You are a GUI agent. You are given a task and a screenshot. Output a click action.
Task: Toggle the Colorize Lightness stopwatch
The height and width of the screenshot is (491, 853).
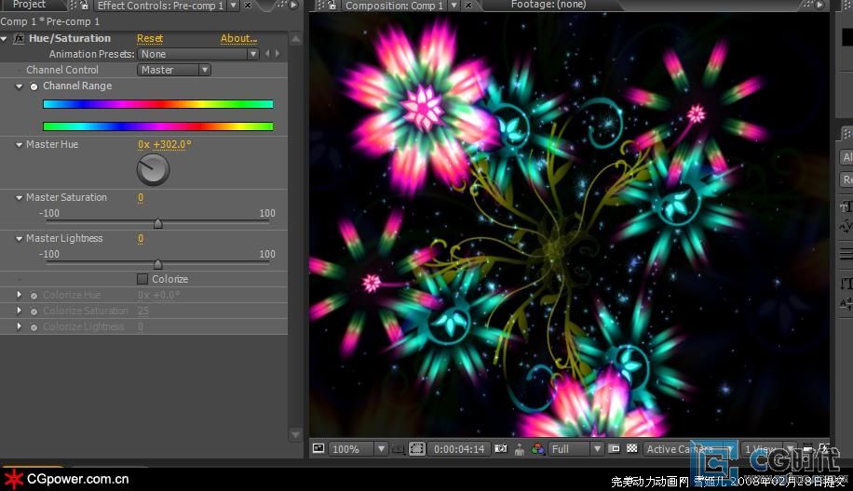click(34, 327)
